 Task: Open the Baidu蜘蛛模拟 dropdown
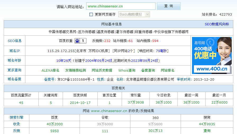point(134,14)
